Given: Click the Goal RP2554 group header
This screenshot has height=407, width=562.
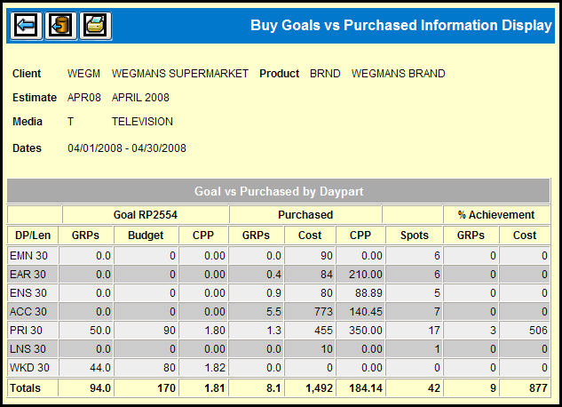Looking at the screenshot, I should coord(146,214).
